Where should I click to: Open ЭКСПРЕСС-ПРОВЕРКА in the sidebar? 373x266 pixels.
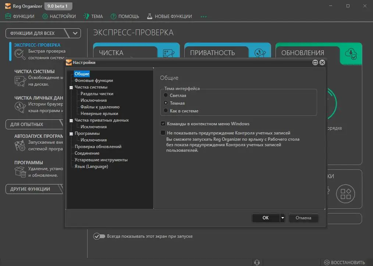click(x=37, y=45)
